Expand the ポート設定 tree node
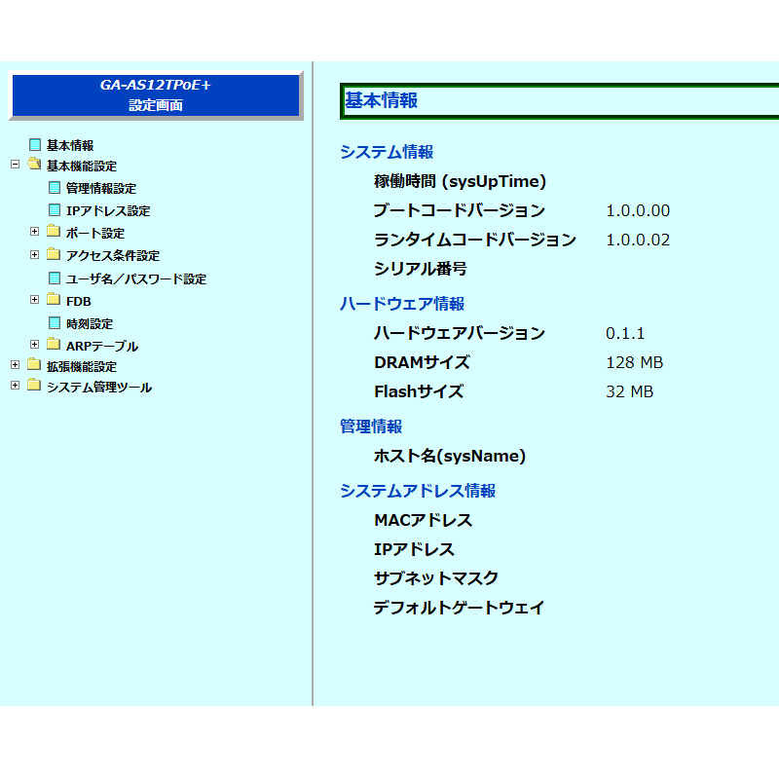This screenshot has width=779, height=779. (34, 232)
